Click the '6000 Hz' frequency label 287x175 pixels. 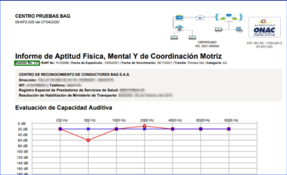(x=203, y=121)
